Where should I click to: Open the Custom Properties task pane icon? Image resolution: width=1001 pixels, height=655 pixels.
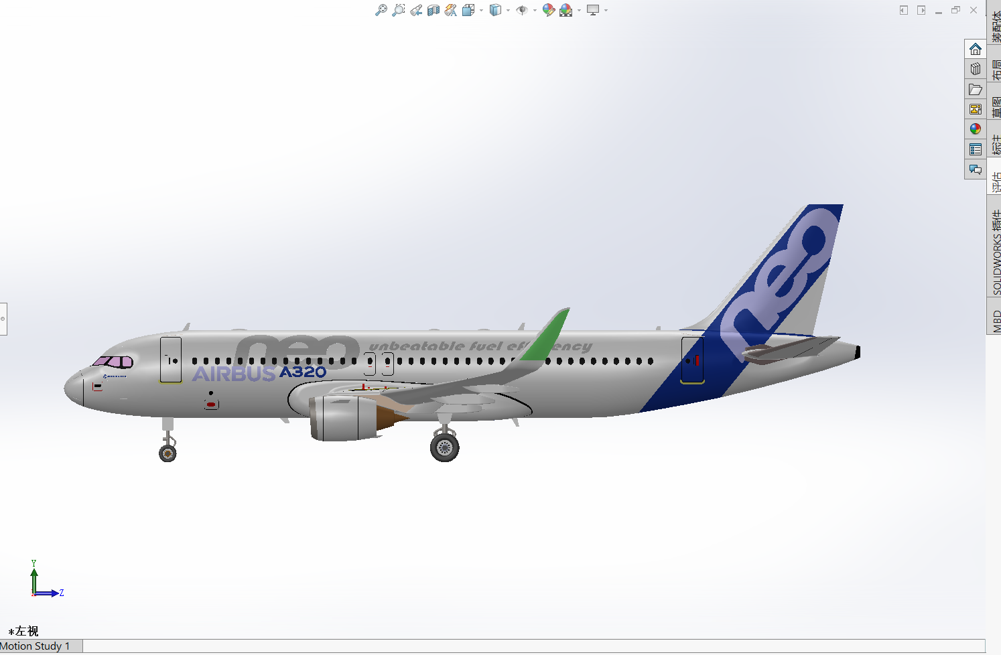tap(976, 149)
